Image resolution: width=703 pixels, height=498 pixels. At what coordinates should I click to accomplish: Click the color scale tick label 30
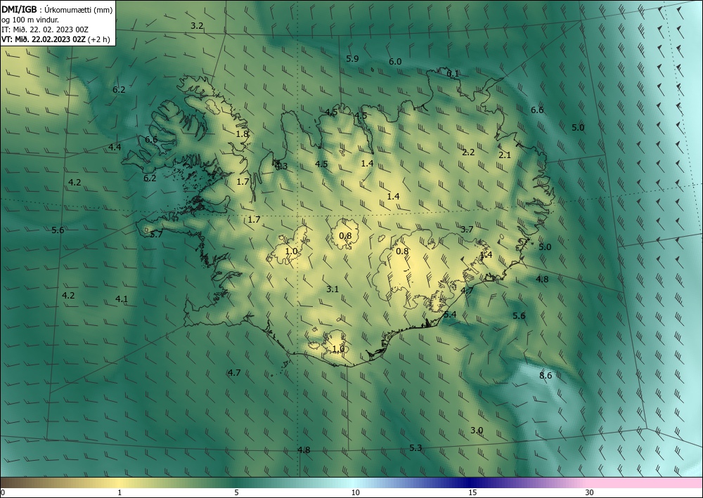(590, 492)
